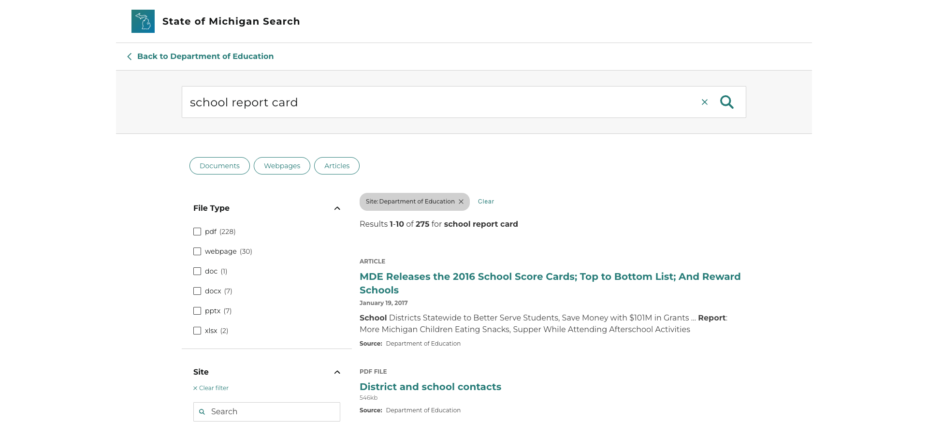The width and height of the screenshot is (928, 422).
Task: Open the MDE Releases 2016 School Score Cards article
Action: 550,283
